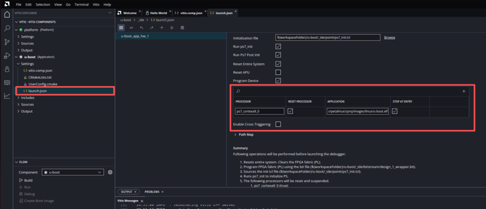Collapse the platform component node
This screenshot has height=209, width=486.
coord(17,30)
